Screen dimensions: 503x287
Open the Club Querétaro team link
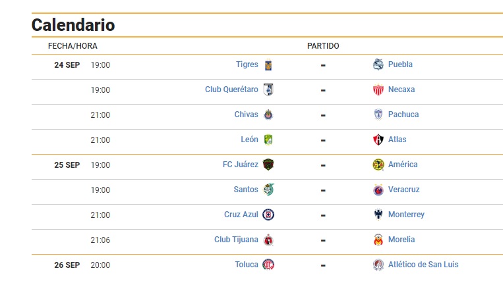pos(231,90)
